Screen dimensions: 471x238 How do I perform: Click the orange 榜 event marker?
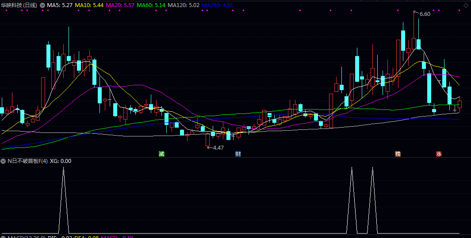coord(398,154)
